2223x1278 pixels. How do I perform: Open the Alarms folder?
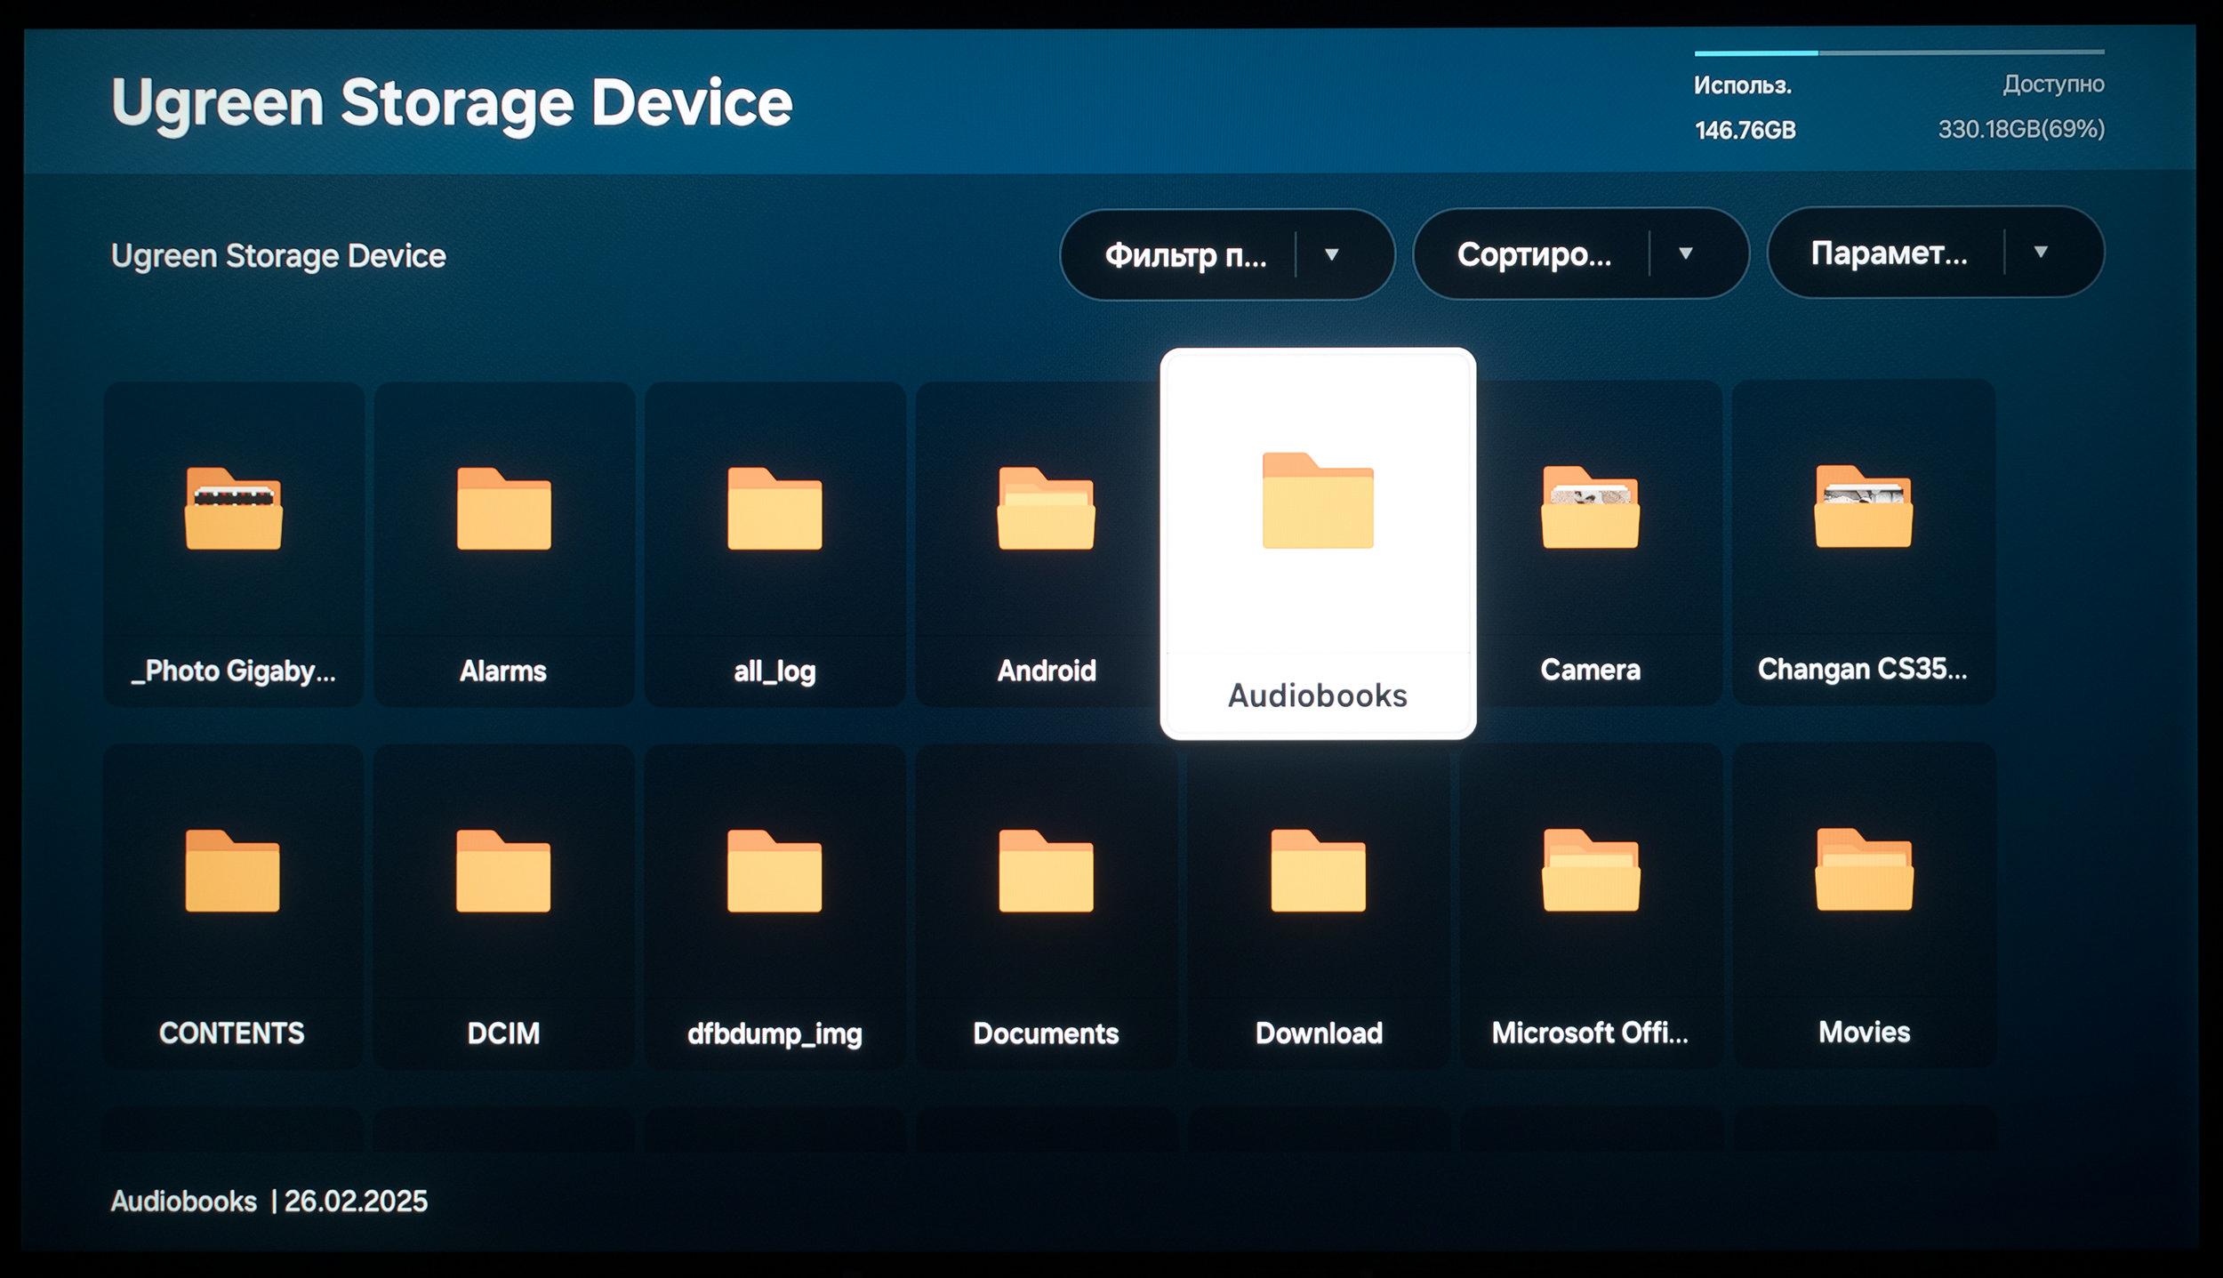coord(503,544)
